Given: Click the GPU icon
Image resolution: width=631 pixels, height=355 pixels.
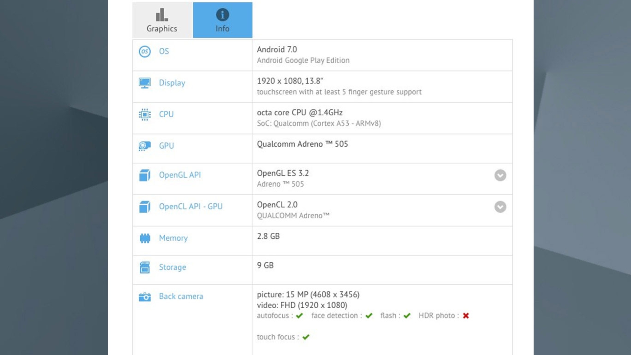Looking at the screenshot, I should (x=144, y=145).
